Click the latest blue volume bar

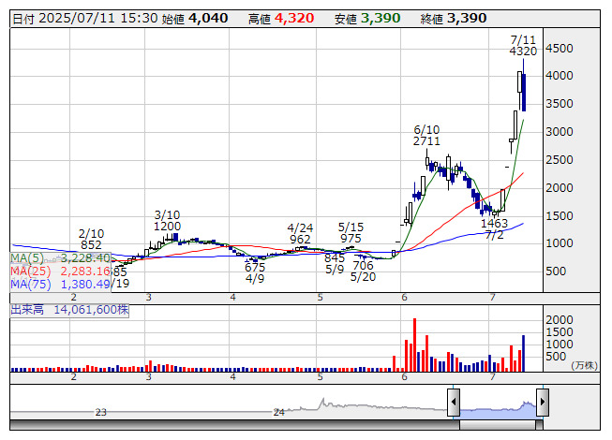click(x=523, y=352)
